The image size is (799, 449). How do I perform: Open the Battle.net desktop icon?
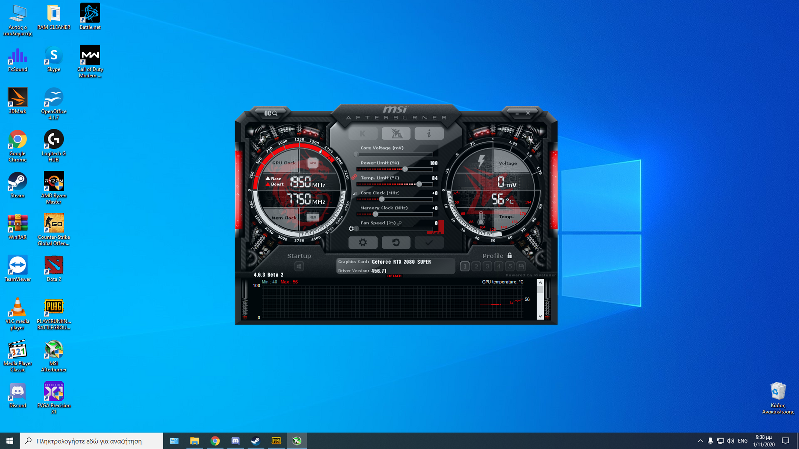pos(90,17)
